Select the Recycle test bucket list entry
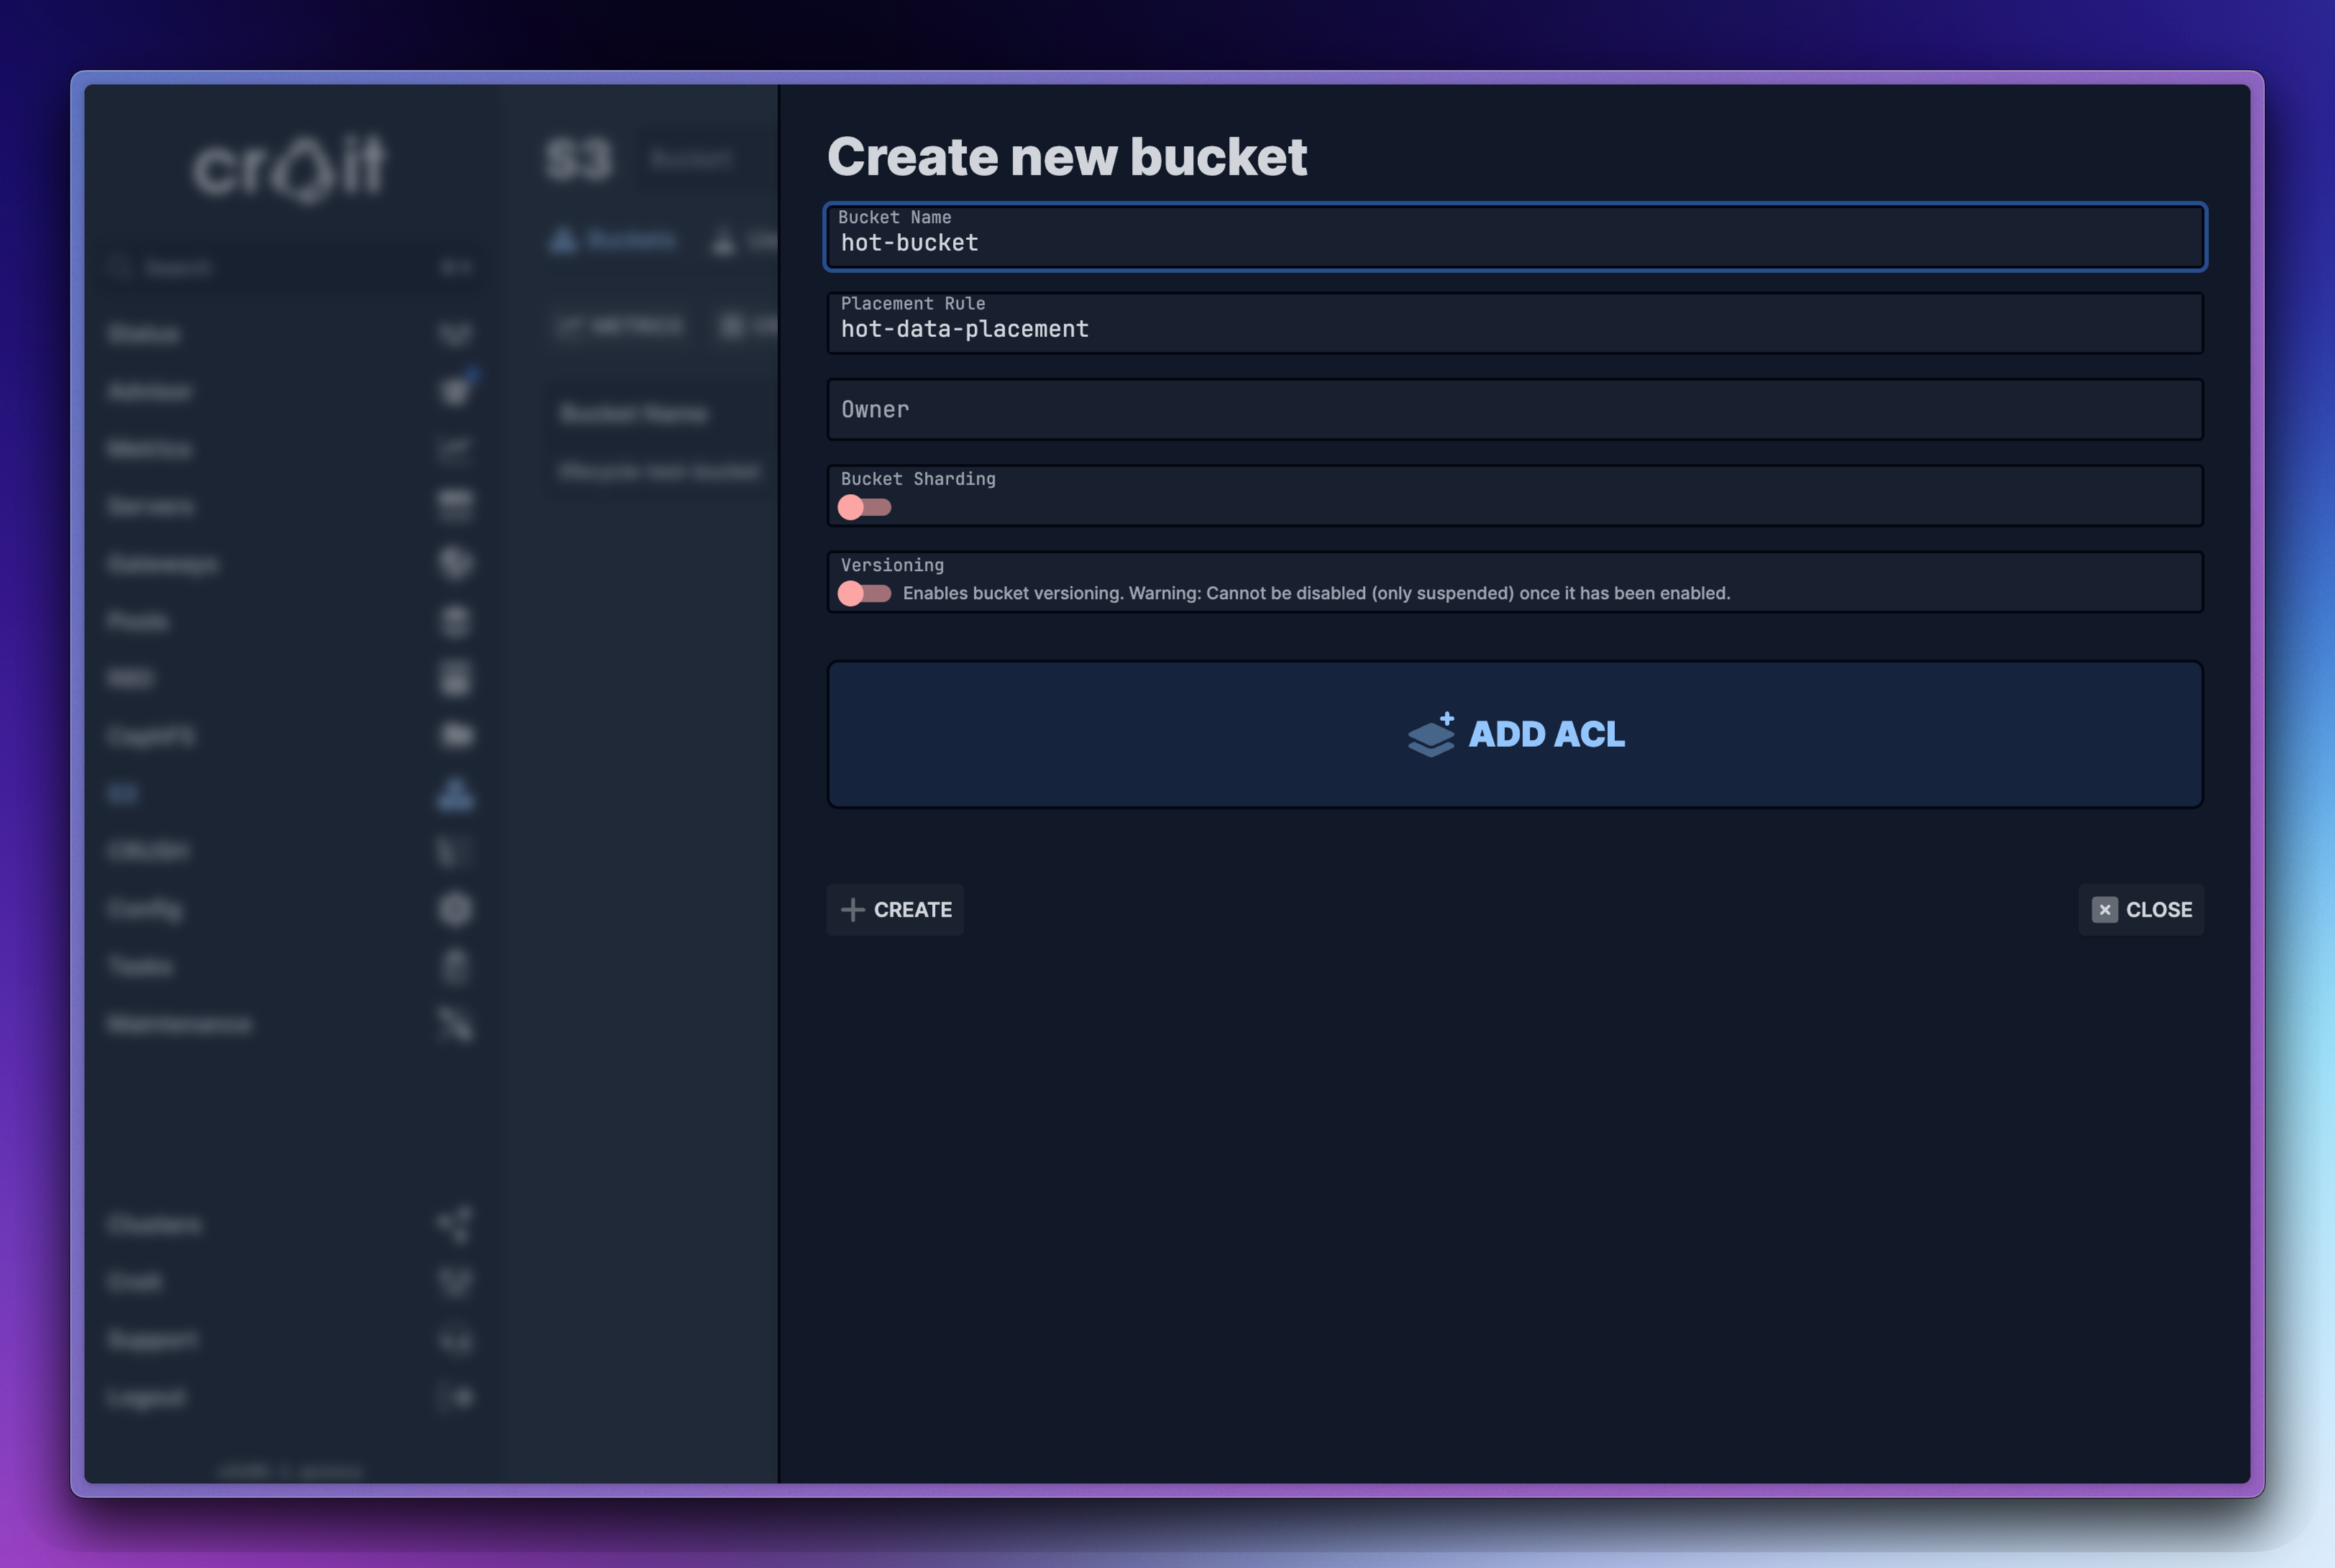2335x1568 pixels. [x=658, y=471]
